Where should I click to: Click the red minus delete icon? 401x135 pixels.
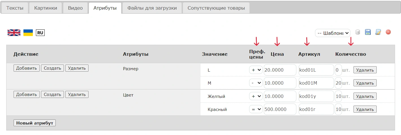point(388,32)
